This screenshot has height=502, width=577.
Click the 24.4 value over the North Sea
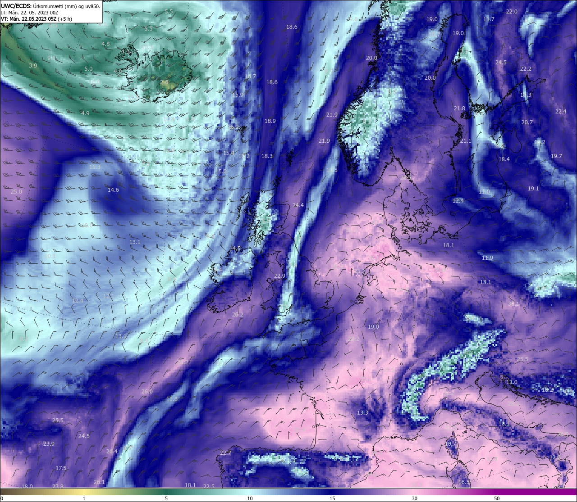298,205
